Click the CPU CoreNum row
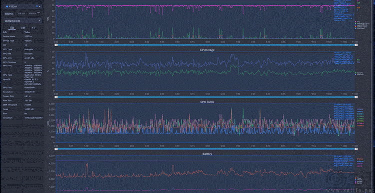375x193 pixels. (x=23, y=62)
